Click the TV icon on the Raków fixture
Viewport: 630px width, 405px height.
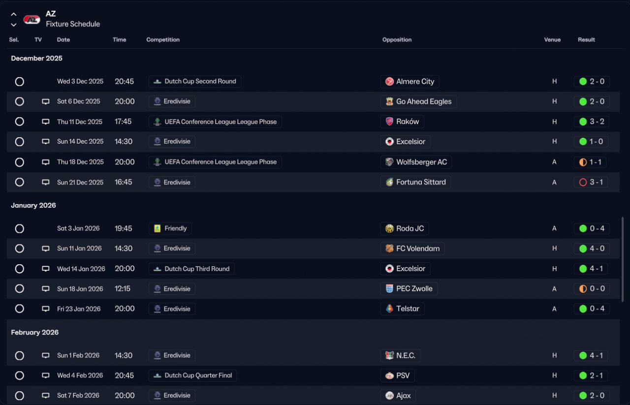click(x=46, y=122)
